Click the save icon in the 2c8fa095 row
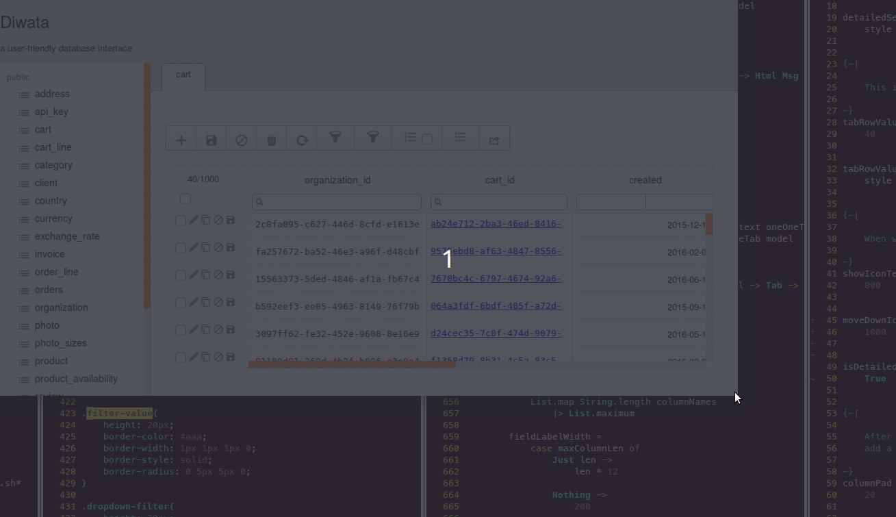 click(231, 220)
